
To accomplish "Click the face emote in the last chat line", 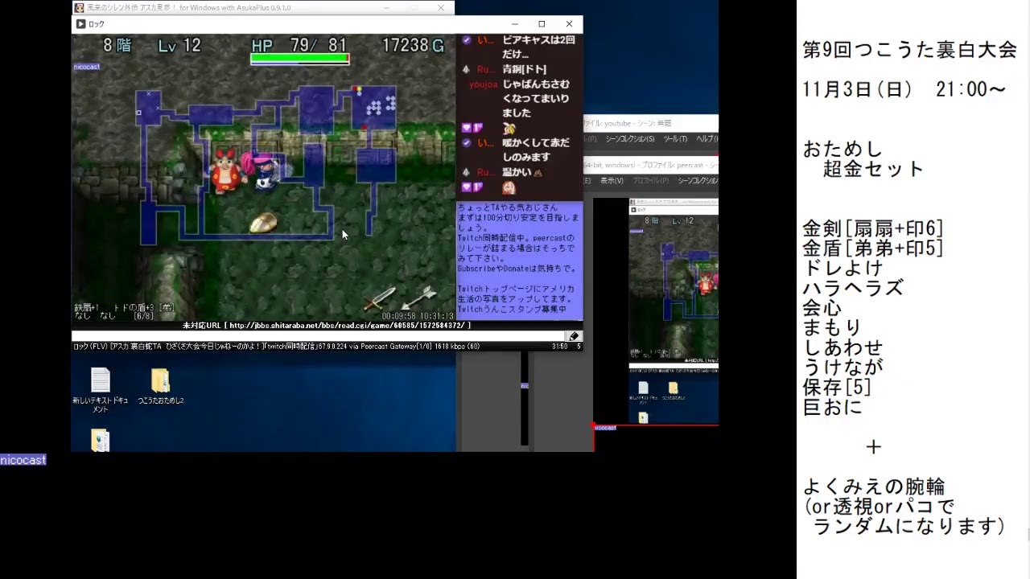I will (x=509, y=187).
